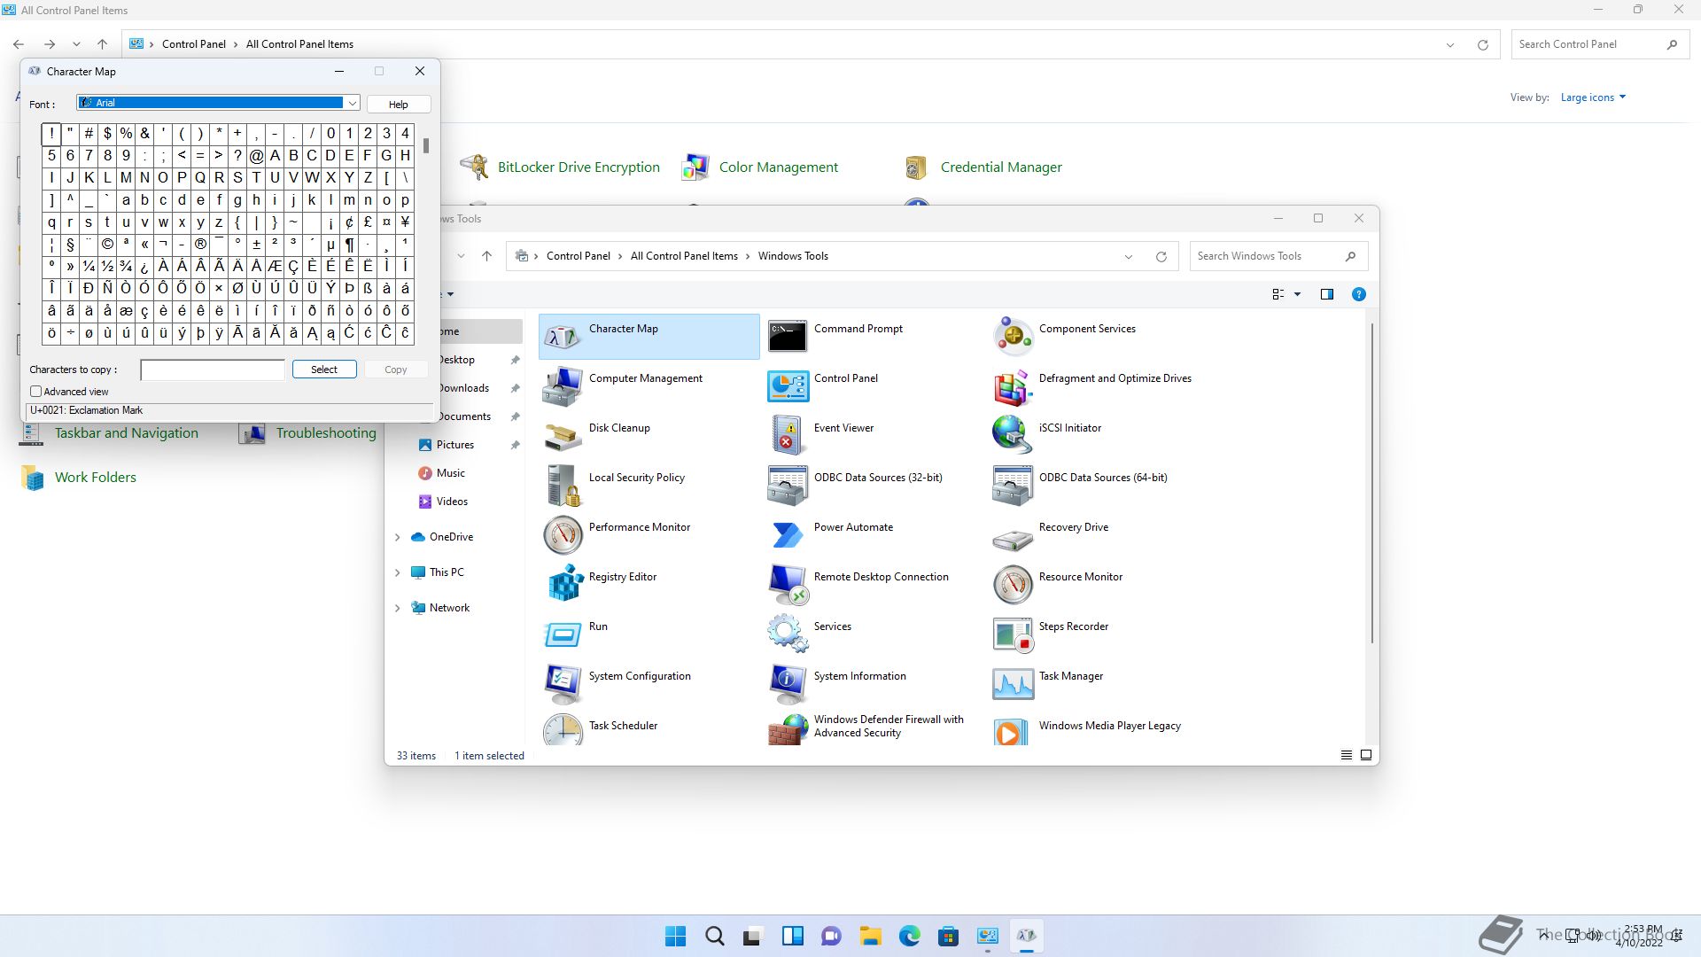This screenshot has width=1701, height=957.
Task: Click the Windows Tools help icon
Action: pos(1359,294)
